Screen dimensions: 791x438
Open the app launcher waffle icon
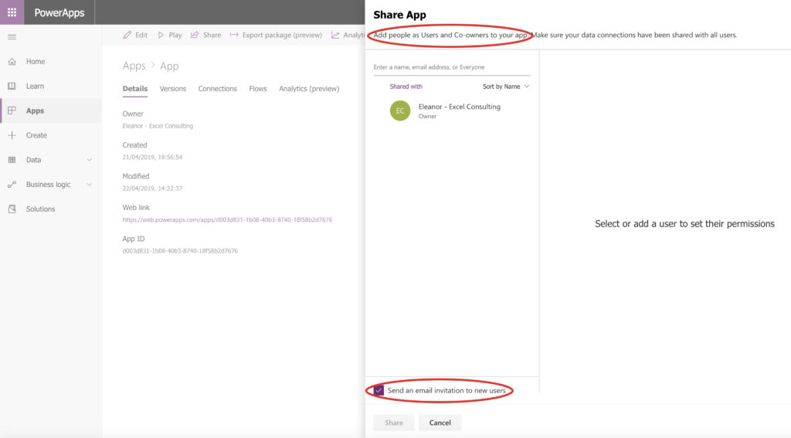pyautogui.click(x=12, y=12)
